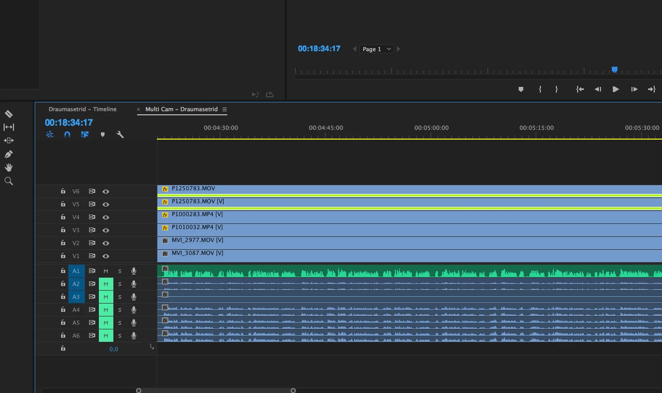Viewport: 662px width, 393px height.
Task: Click the program monitor playhead marker
Action: (x=614, y=69)
